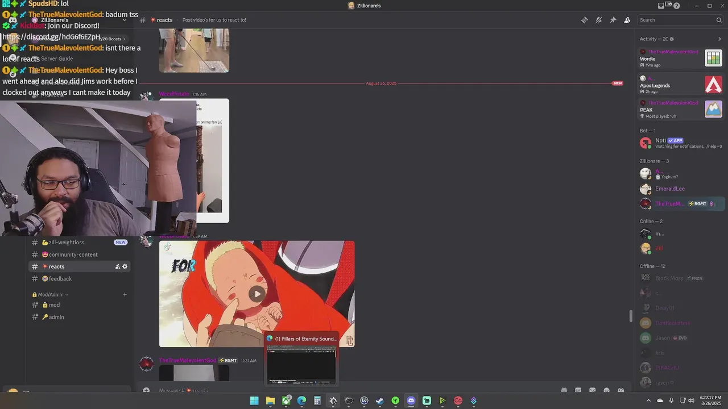Open the Discord inbox icon

pos(661,6)
